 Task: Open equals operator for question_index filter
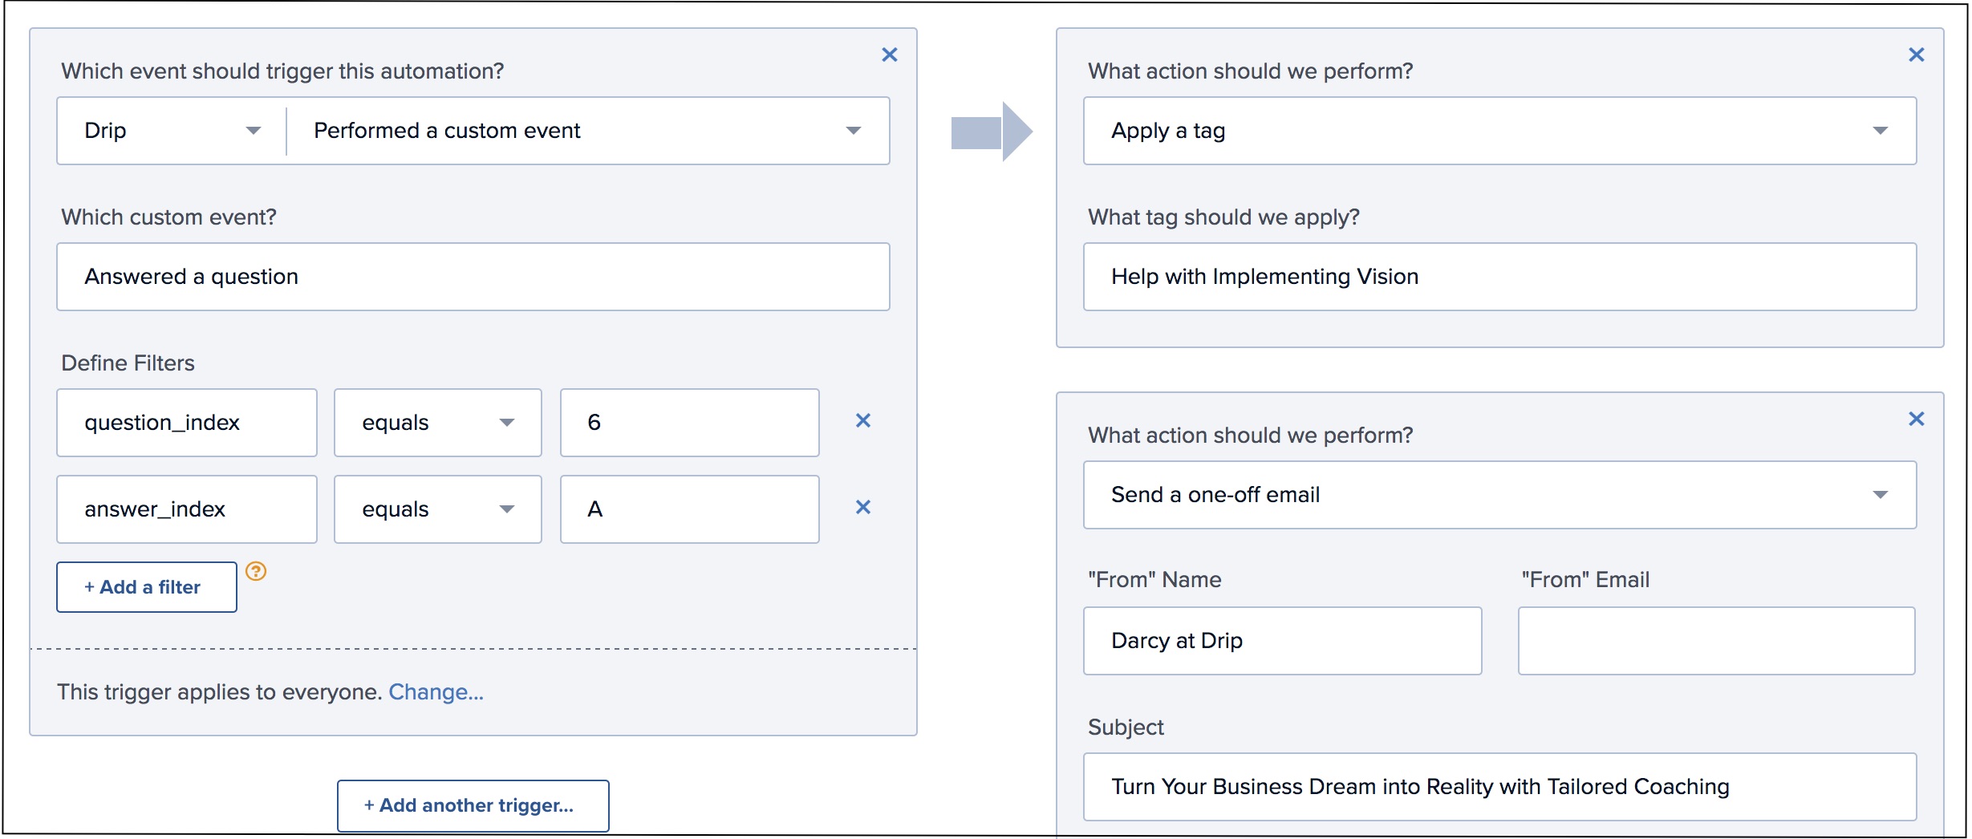pyautogui.click(x=437, y=423)
